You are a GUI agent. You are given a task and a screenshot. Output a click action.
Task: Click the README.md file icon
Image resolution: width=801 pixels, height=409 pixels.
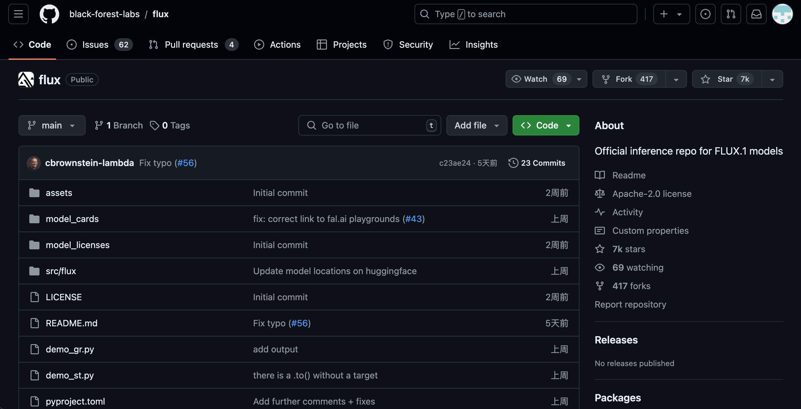pos(34,323)
